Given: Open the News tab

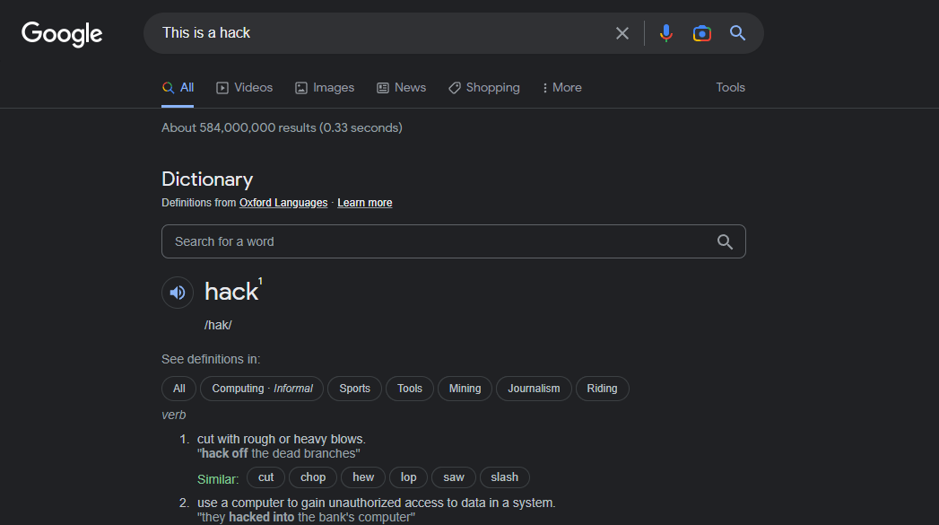Looking at the screenshot, I should click(401, 88).
